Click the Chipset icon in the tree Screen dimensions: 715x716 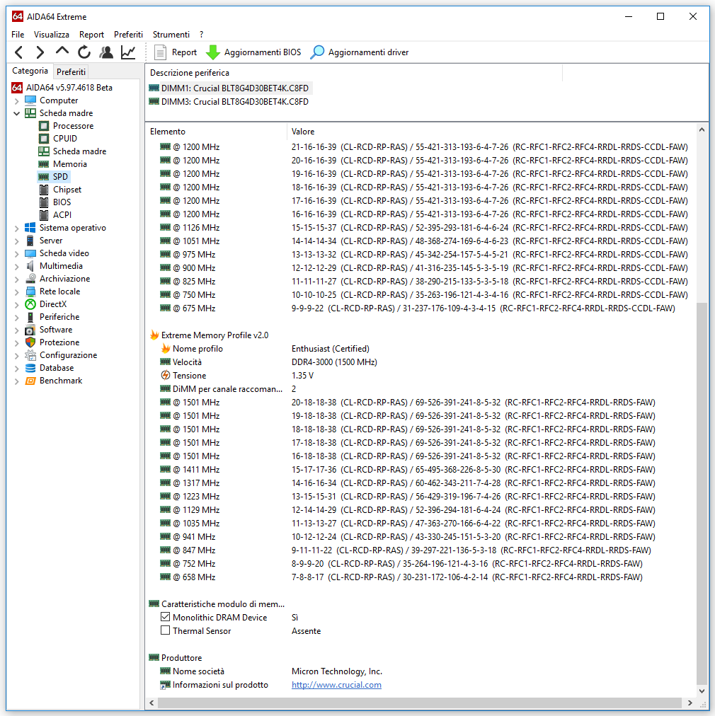point(44,190)
